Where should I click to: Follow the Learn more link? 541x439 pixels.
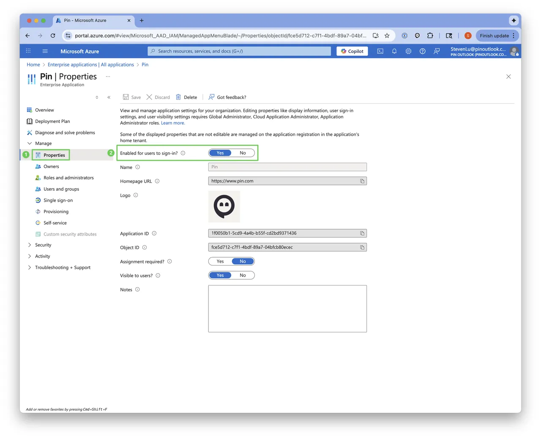pyautogui.click(x=173, y=123)
